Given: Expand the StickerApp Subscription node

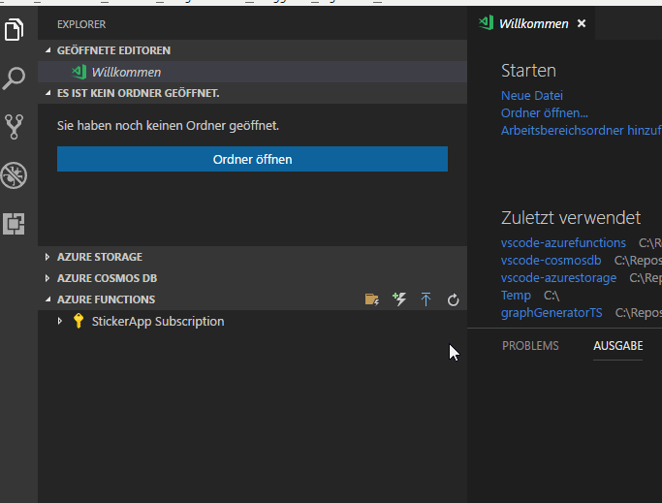Looking at the screenshot, I should [60, 321].
